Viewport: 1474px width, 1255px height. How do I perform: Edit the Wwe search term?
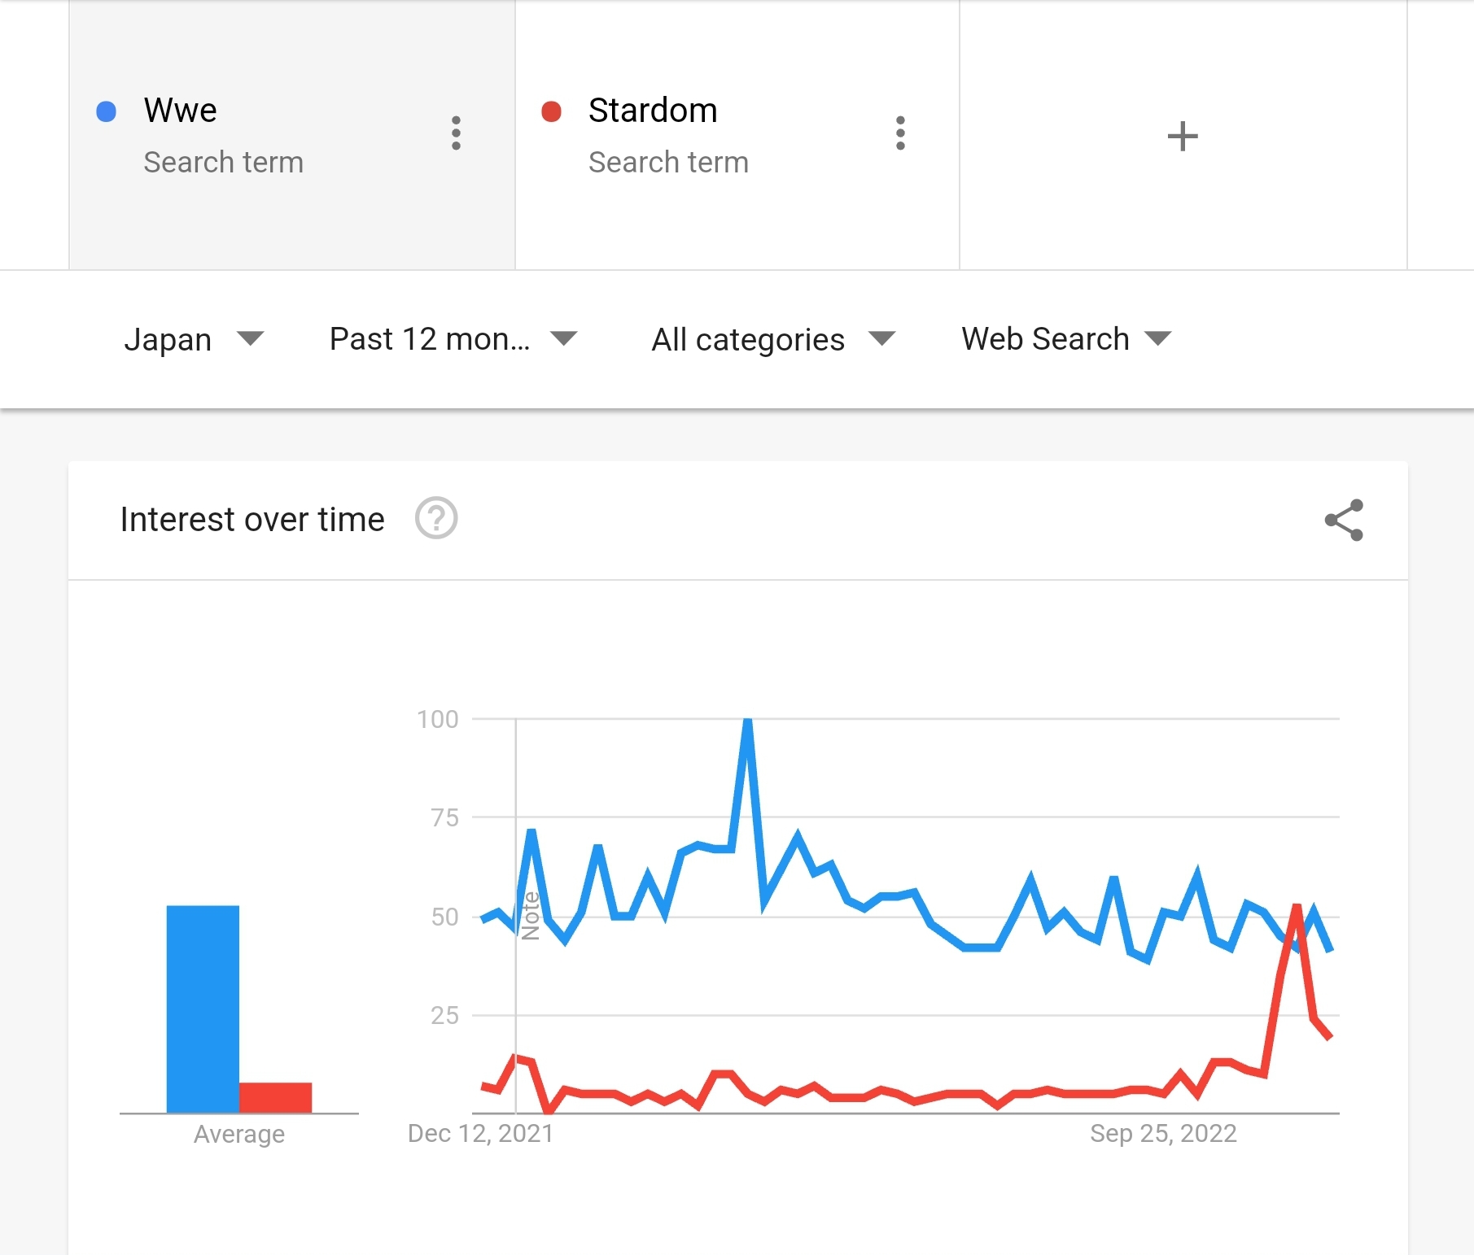click(x=181, y=111)
